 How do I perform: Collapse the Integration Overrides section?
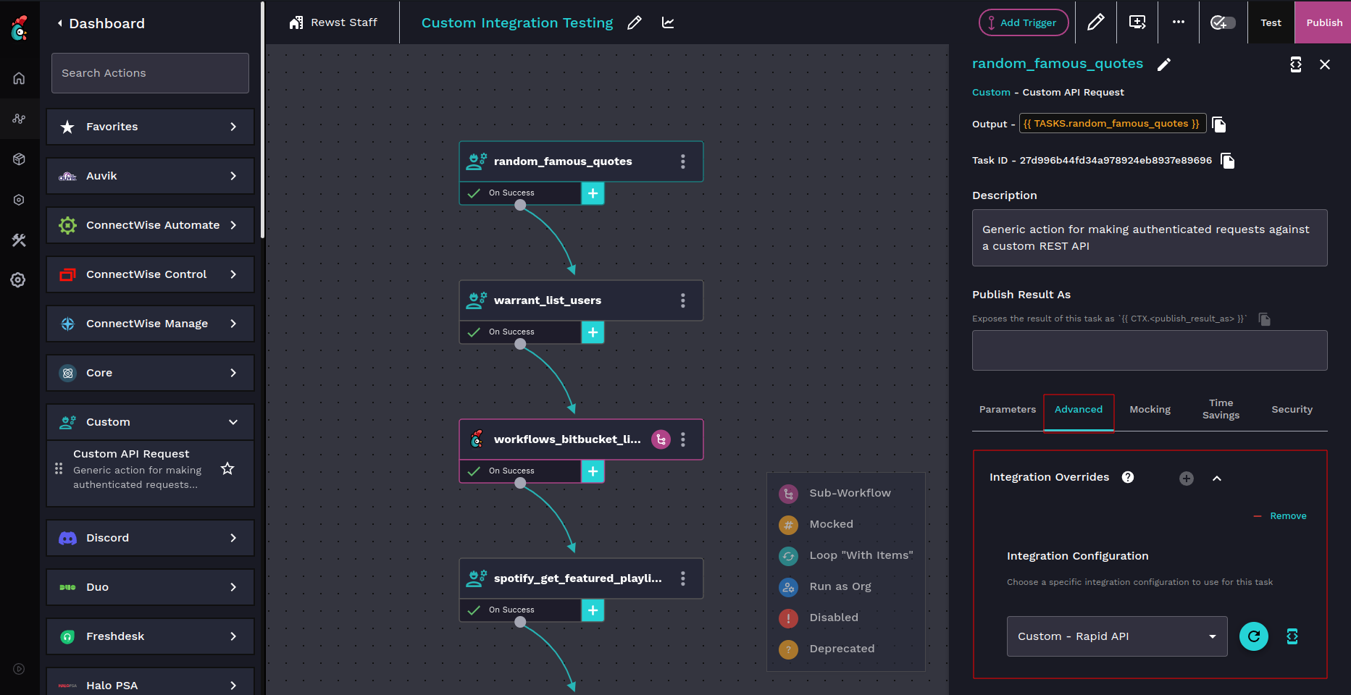[1217, 478]
